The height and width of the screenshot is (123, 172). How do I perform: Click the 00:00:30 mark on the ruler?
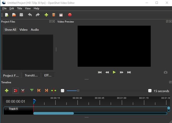point(77,98)
